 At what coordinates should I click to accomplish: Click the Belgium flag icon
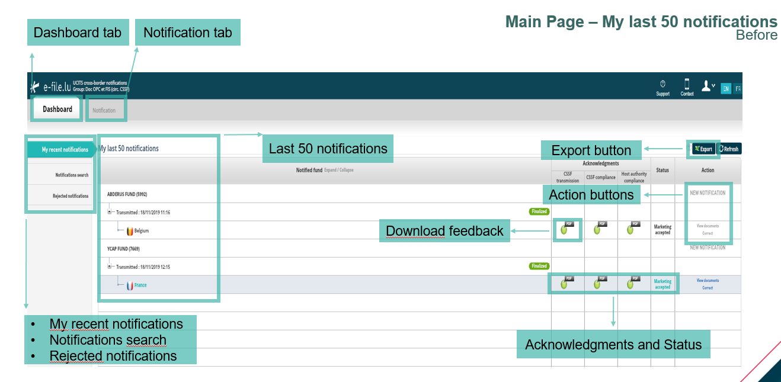(x=129, y=231)
